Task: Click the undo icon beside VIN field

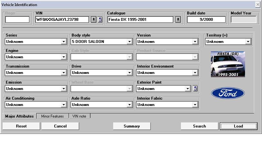Action: 100,20
